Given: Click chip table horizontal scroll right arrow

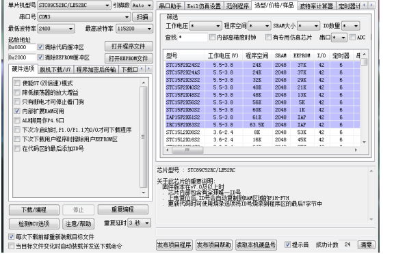Looking at the screenshot, I should [356, 150].
